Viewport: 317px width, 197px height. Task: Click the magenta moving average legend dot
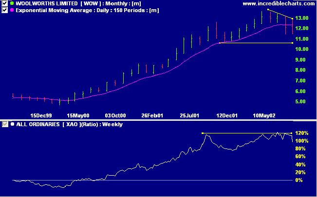[x=12, y=10]
